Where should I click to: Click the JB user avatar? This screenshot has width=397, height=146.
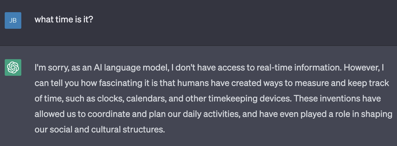(13, 20)
